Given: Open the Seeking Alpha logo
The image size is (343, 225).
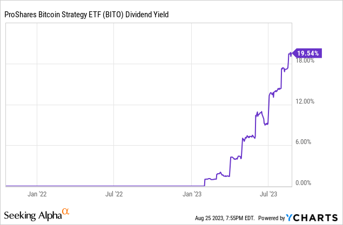Looking at the screenshot, I should coord(32,216).
